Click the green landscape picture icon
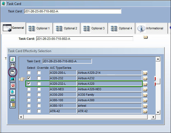This screenshot has height=133, width=171. tap(13, 99)
